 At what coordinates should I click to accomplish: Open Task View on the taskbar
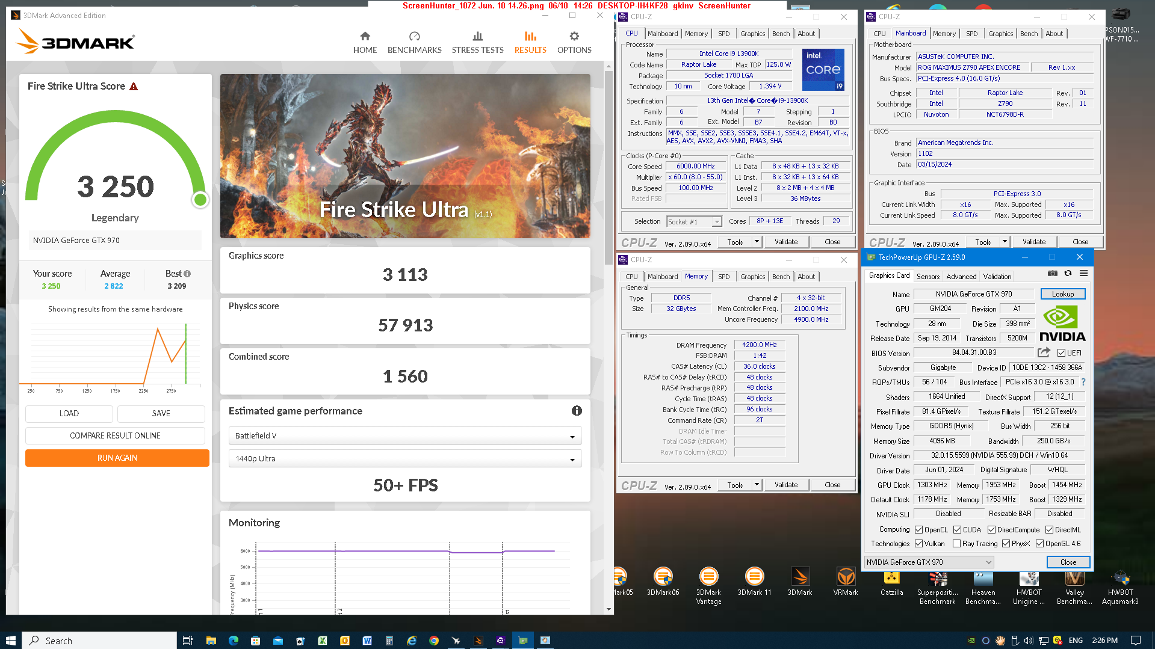(x=188, y=641)
